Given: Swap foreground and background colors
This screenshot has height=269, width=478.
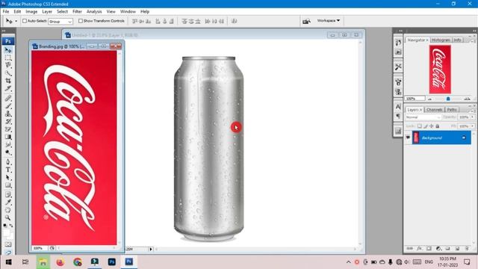Looking at the screenshot, I should 11,226.
